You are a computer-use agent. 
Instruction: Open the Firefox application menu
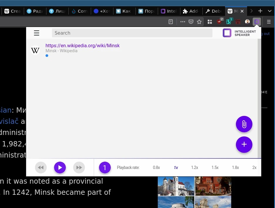point(269,22)
